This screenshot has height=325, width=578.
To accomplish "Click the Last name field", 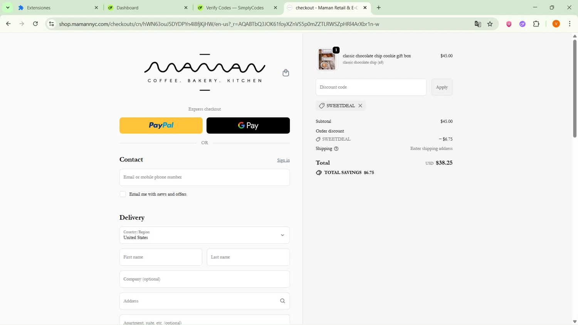I will pos(248,257).
